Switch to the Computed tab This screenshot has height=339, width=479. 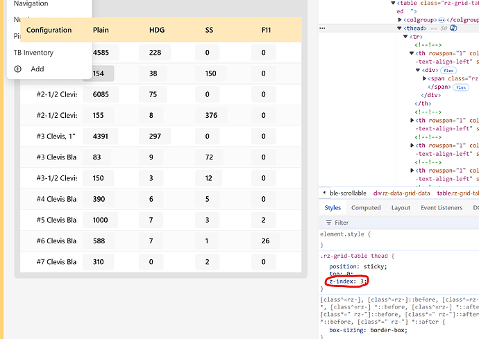(x=366, y=207)
